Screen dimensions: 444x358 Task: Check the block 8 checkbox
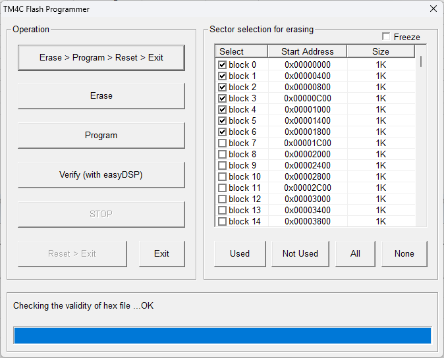coord(222,155)
